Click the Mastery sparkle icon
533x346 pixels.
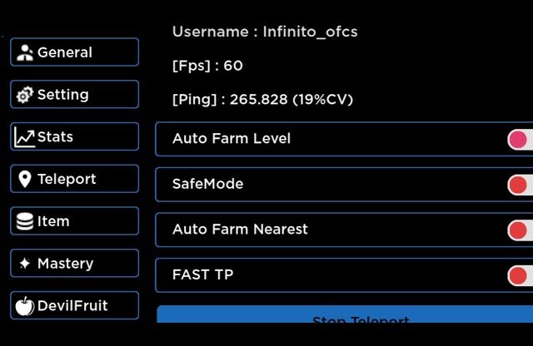(x=25, y=264)
